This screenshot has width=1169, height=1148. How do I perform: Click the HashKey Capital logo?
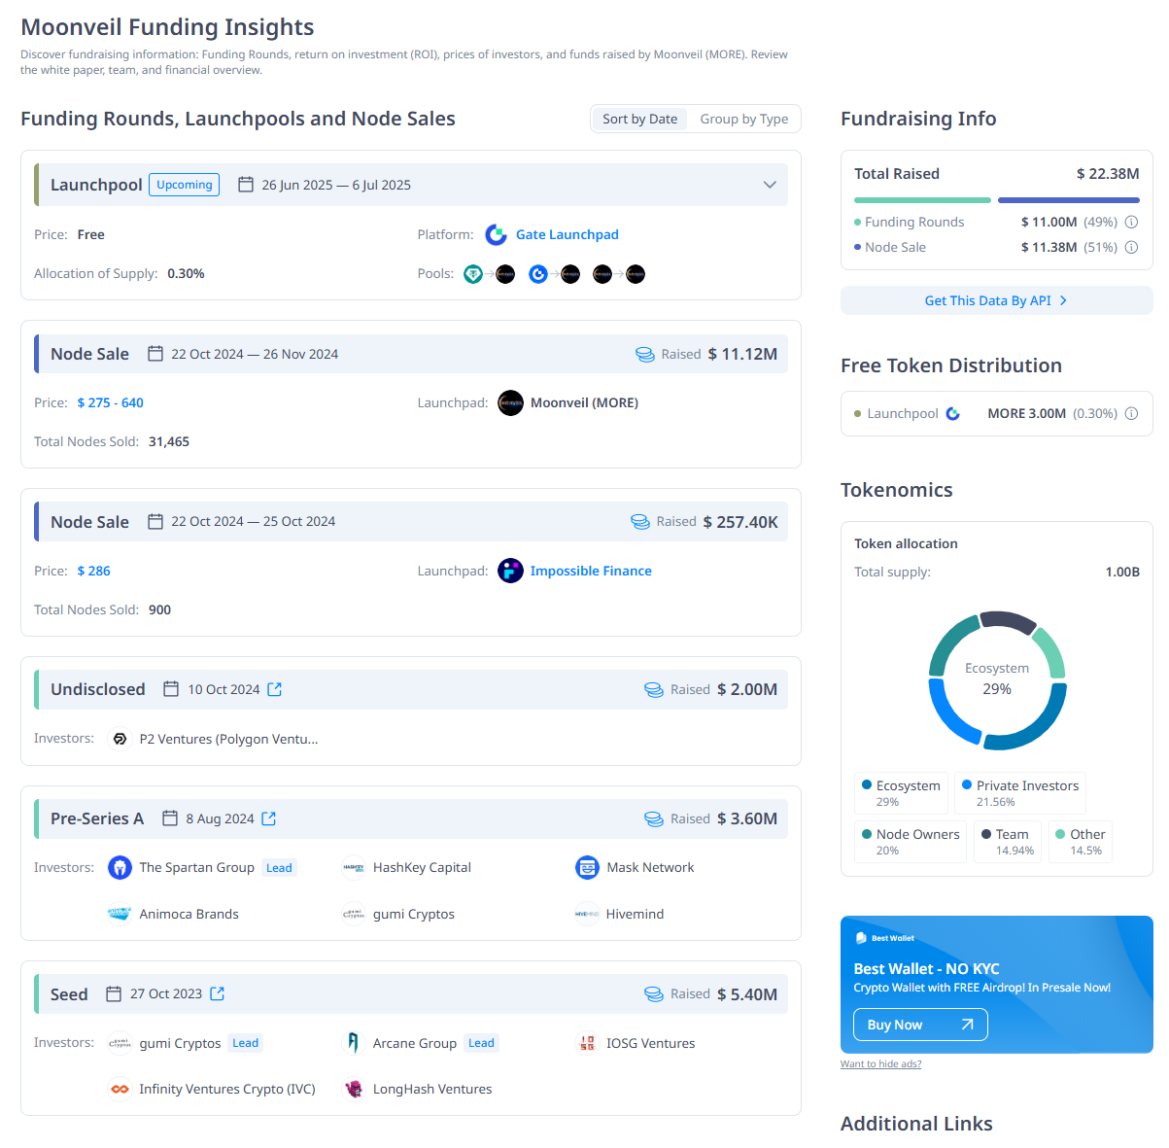pos(354,867)
